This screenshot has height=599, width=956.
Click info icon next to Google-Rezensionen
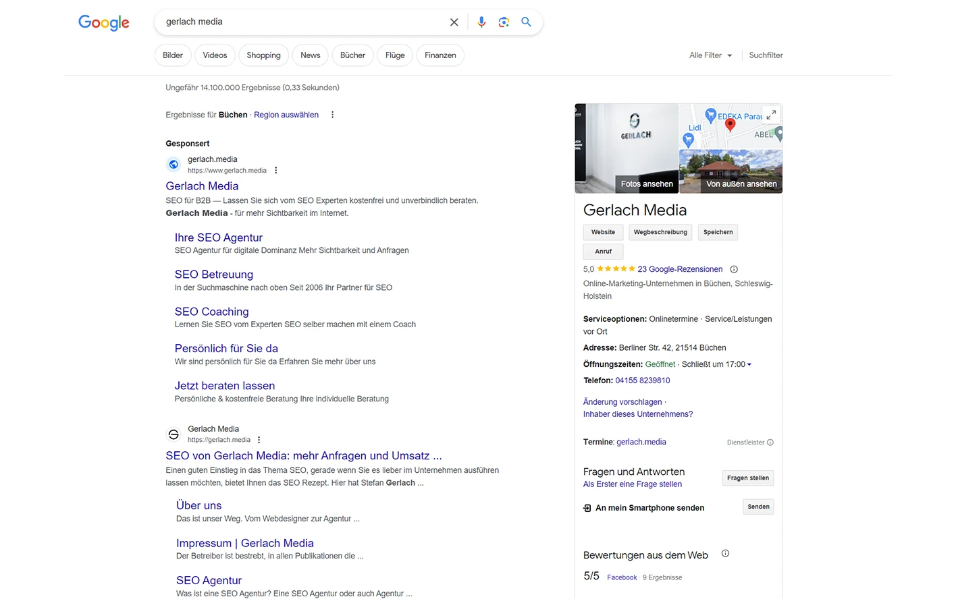(x=734, y=269)
